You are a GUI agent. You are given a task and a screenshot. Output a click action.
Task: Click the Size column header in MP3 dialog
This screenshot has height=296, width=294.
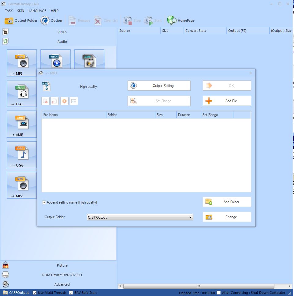166,115
